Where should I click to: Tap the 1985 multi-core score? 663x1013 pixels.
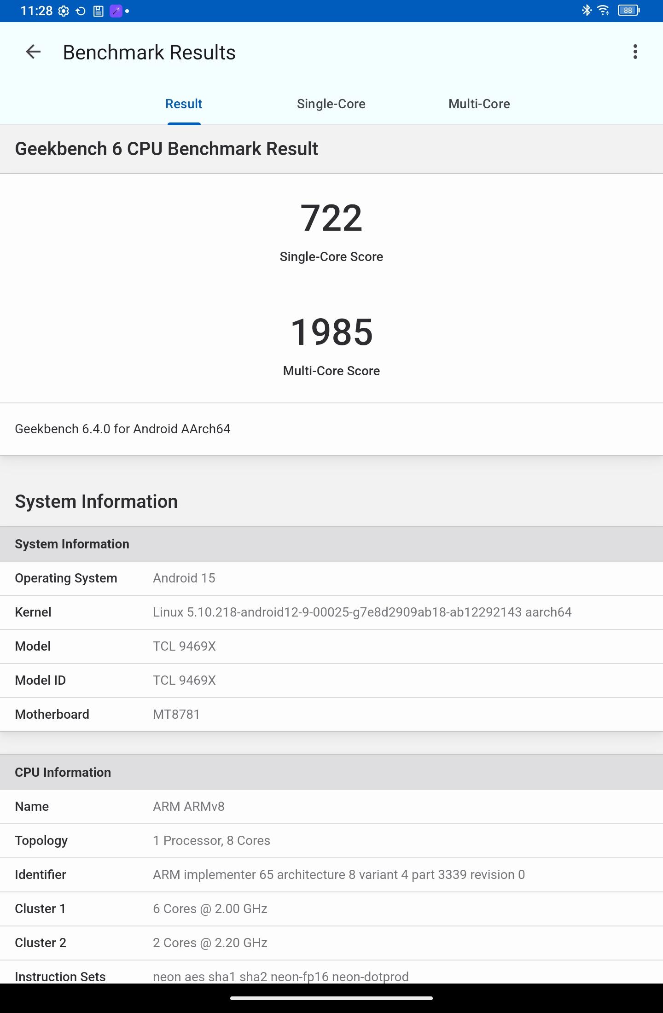(x=331, y=332)
